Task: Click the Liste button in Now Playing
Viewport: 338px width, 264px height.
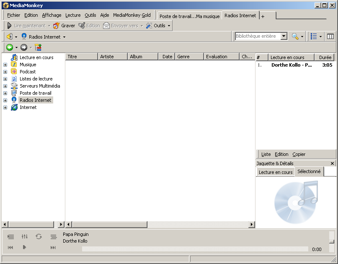Action: [266, 154]
